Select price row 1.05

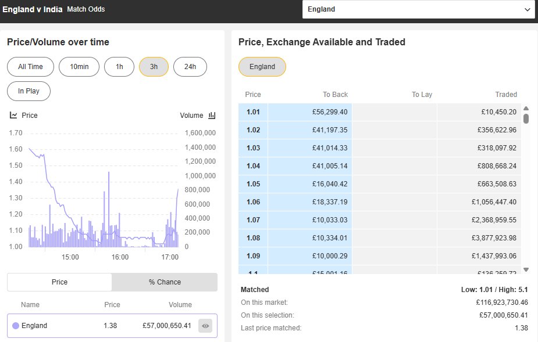coord(380,184)
